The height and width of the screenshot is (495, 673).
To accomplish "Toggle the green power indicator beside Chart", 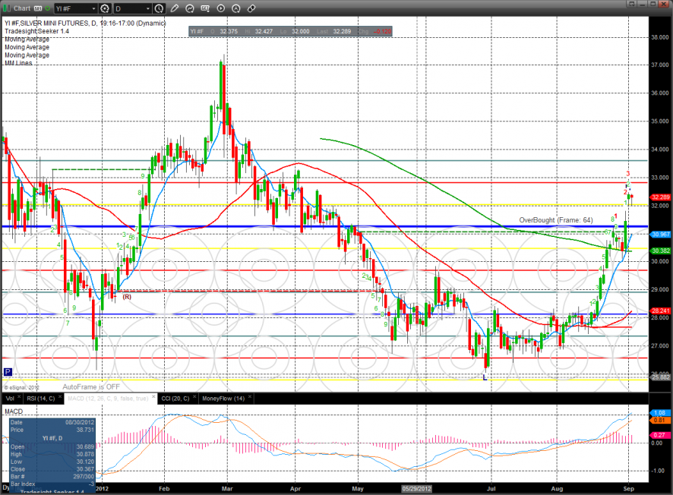I will 49,8.
